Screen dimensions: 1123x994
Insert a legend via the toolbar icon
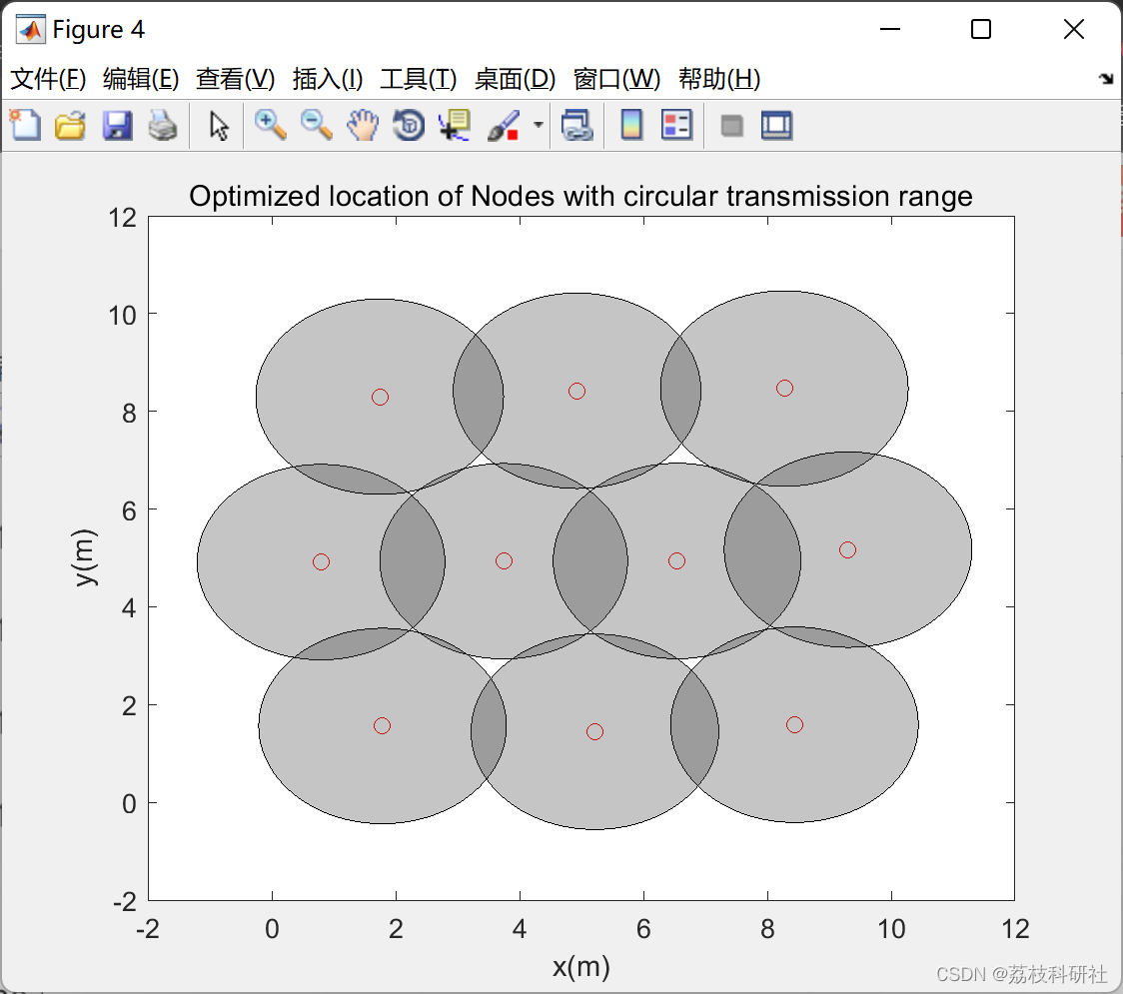(676, 125)
